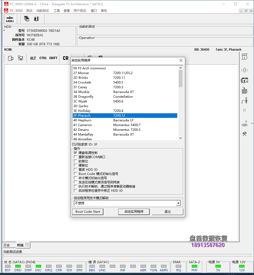Viewport: 254px width, 275px height.
Task: Open the 工具 menu
Action: pos(57,11)
